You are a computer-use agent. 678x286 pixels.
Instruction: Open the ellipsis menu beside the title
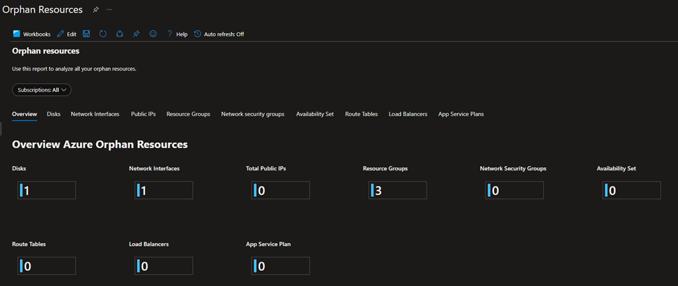(109, 10)
